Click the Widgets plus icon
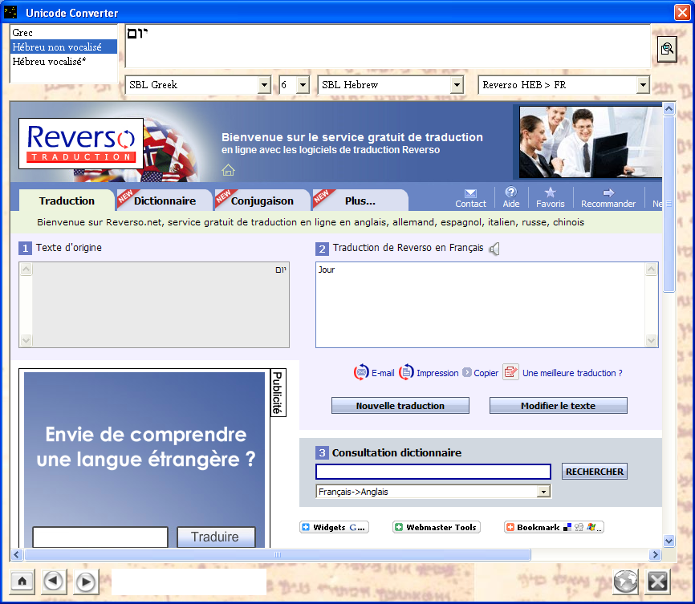 click(306, 527)
